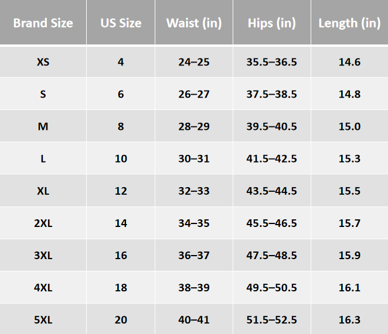Click the Length (in) column header
This screenshot has width=388, height=334.
pos(349,23)
